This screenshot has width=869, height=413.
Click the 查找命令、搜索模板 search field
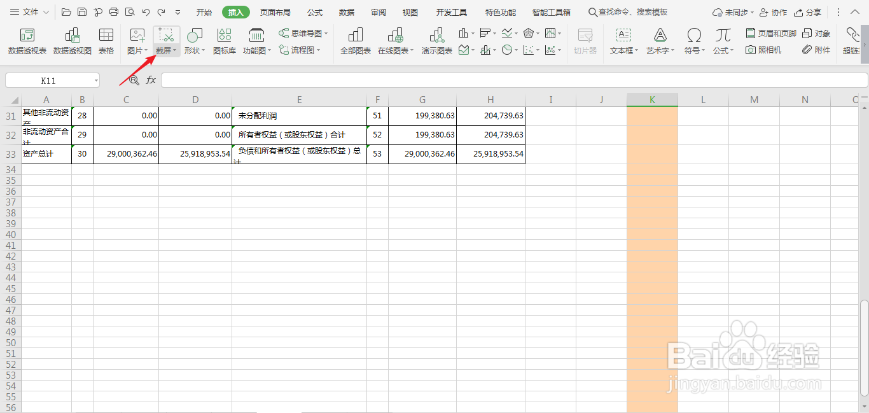[628, 12]
